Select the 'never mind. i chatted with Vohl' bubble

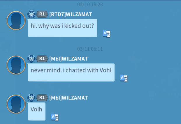(71, 72)
